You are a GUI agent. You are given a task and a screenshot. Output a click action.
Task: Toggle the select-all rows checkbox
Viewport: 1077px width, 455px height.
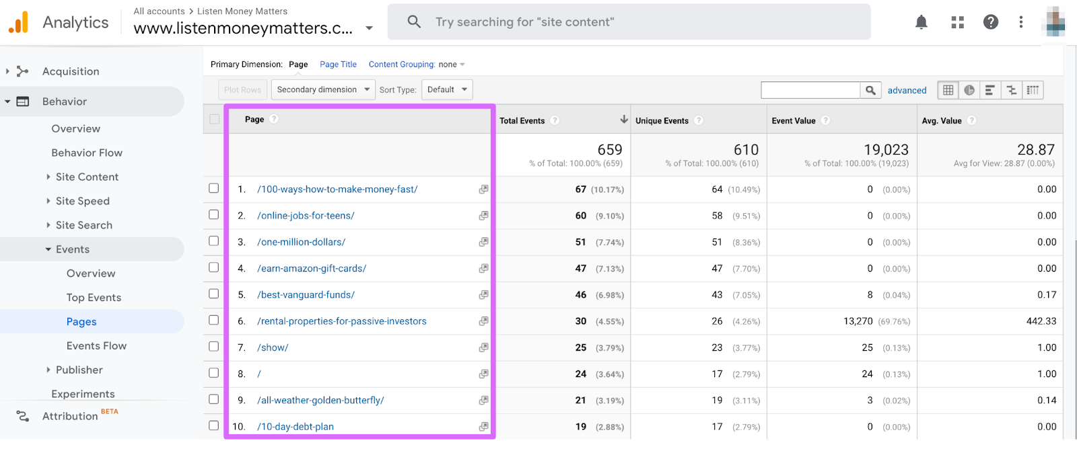pyautogui.click(x=214, y=119)
